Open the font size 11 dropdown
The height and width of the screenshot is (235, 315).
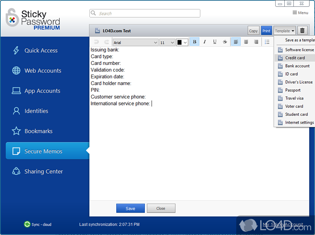(x=167, y=43)
